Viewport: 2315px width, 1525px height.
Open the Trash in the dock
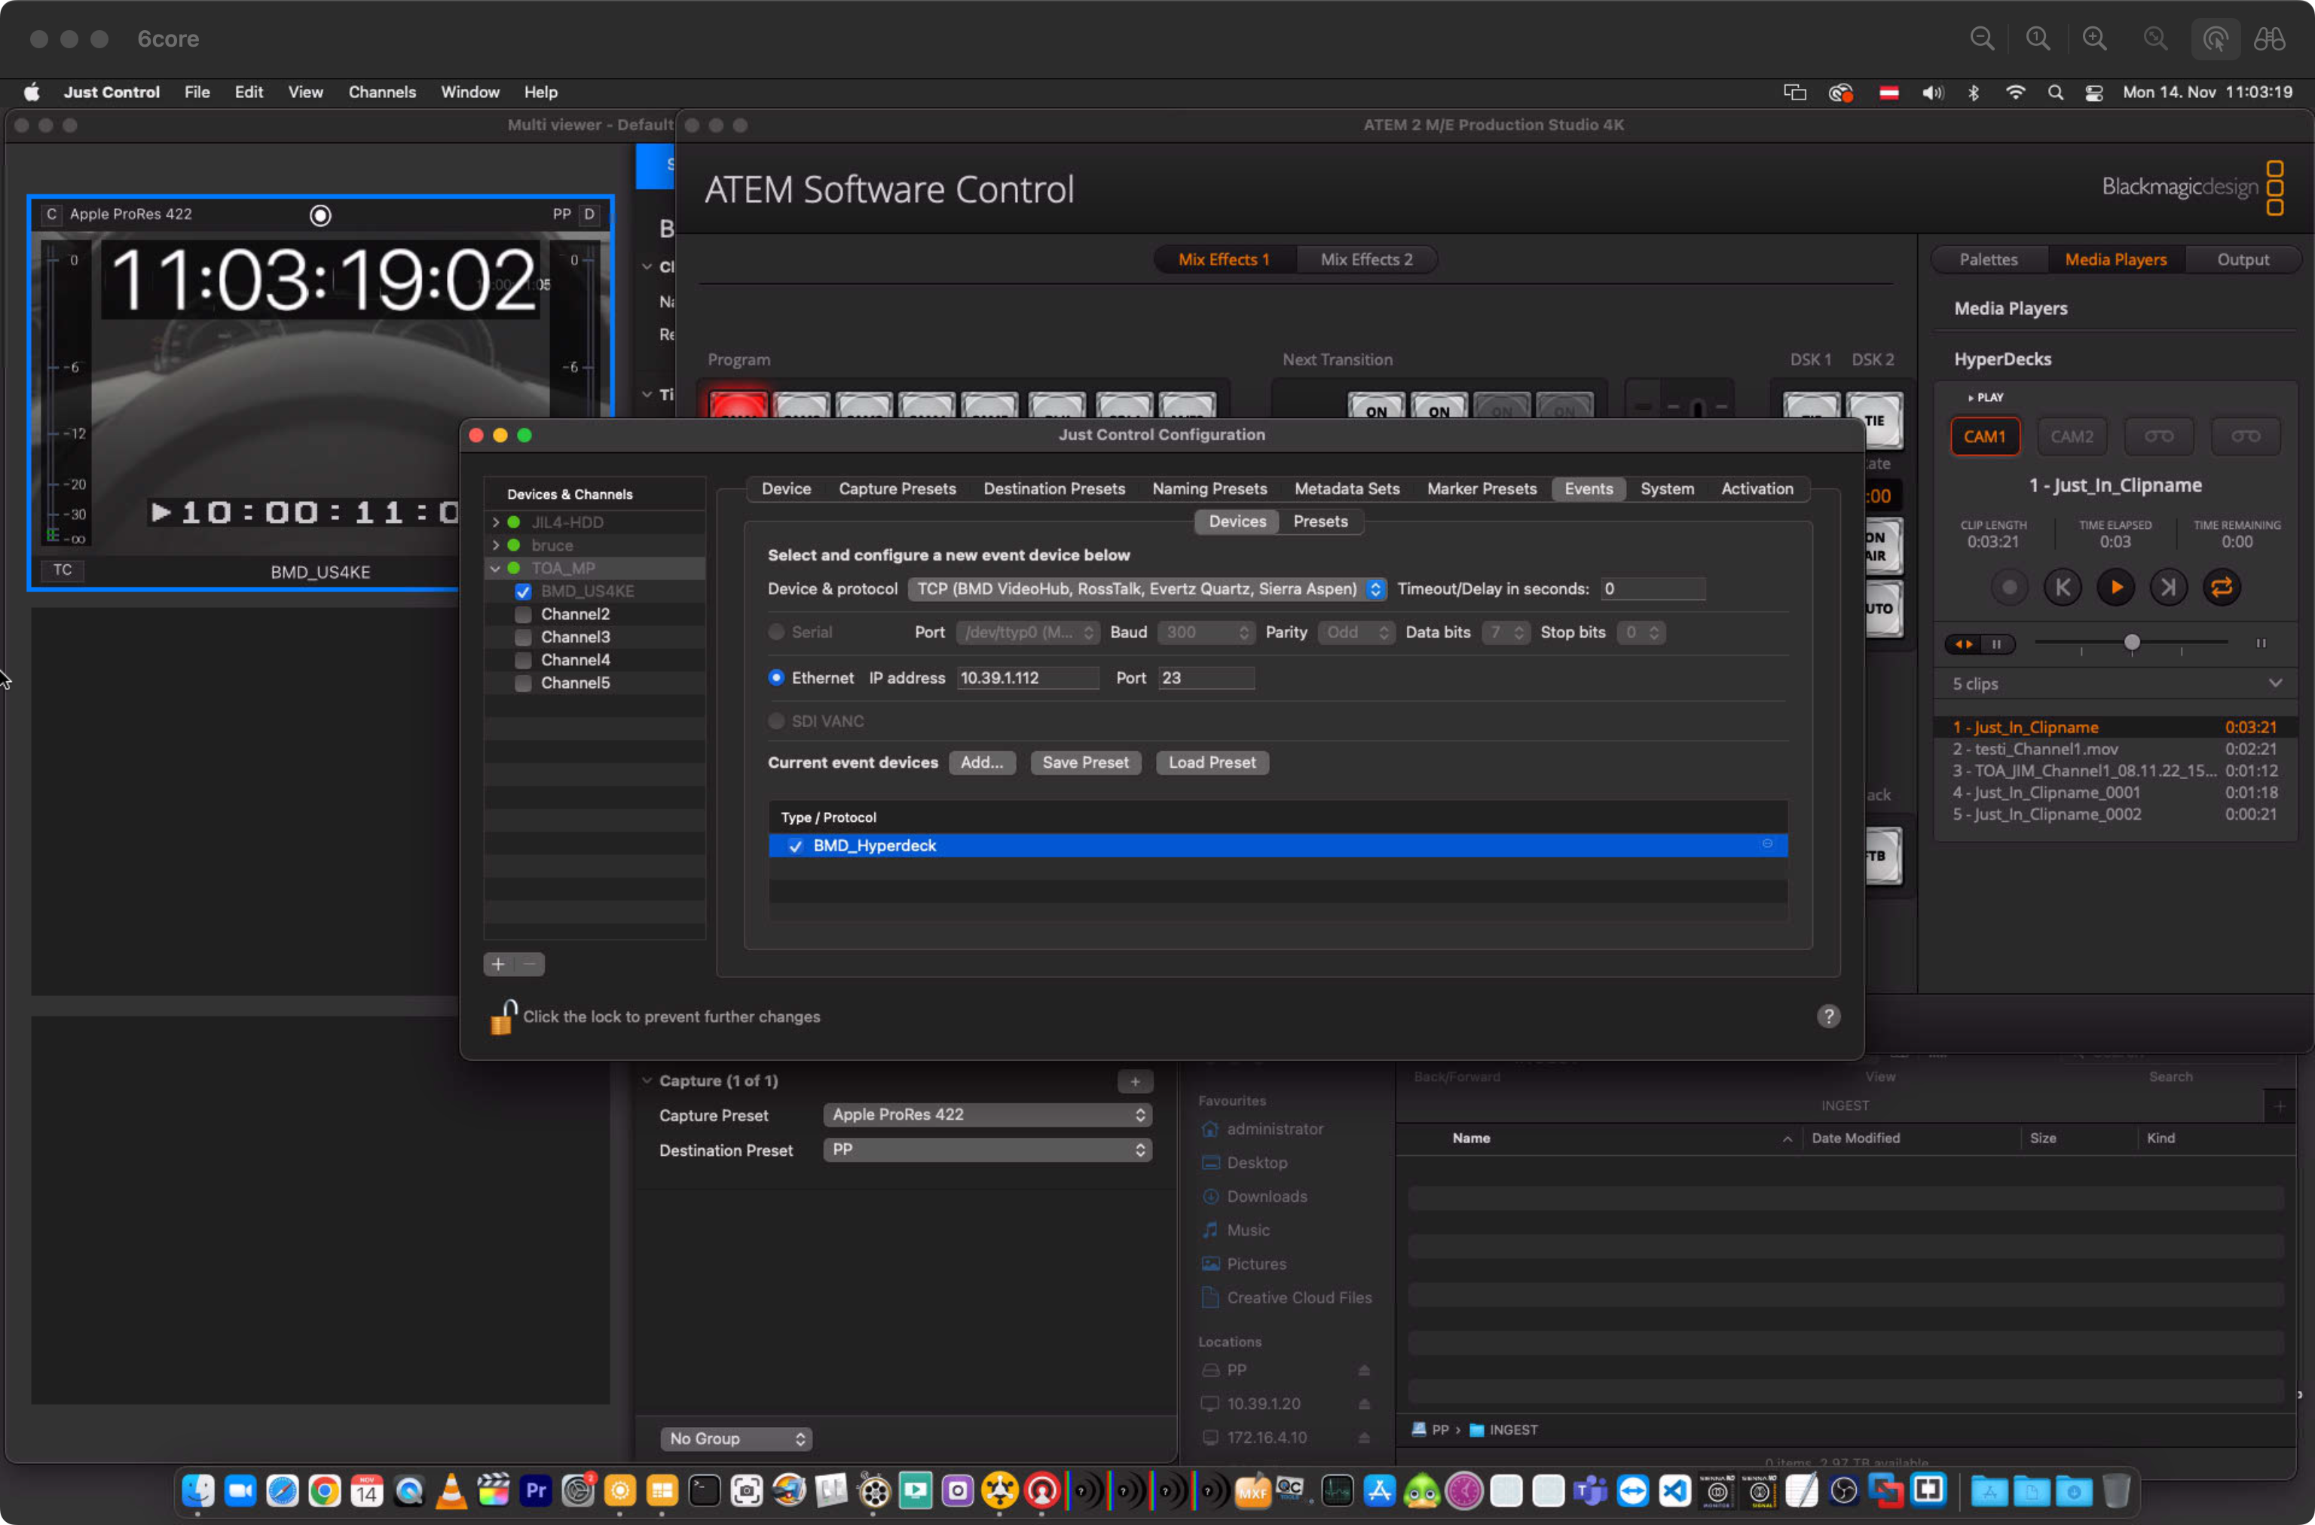click(2115, 1490)
